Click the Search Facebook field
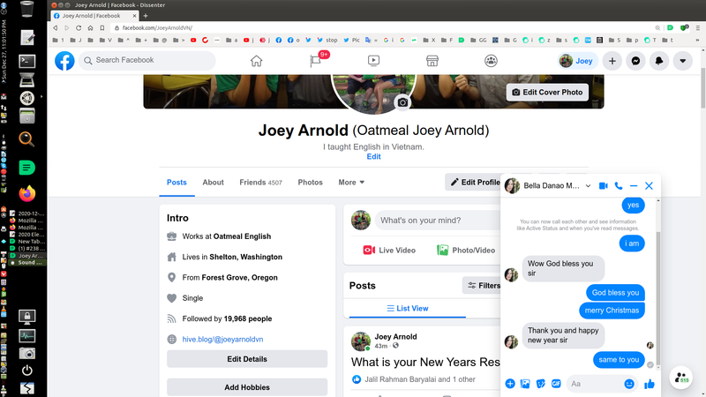This screenshot has width=706, height=397. pos(150,61)
